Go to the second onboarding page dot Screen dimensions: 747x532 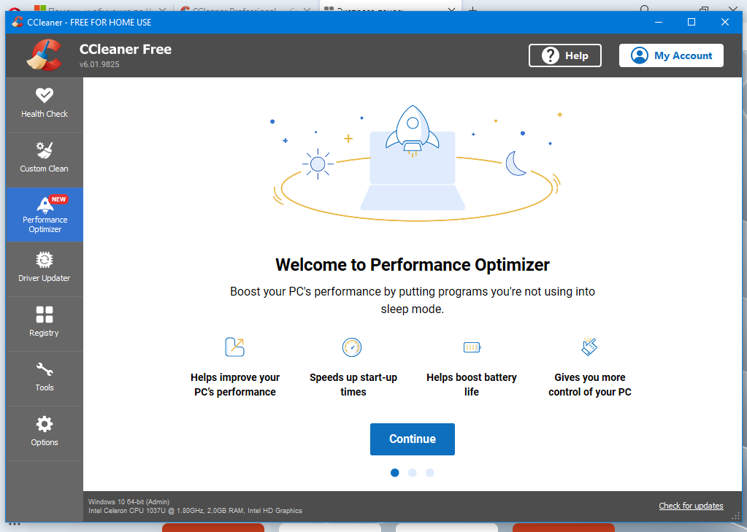[413, 472]
